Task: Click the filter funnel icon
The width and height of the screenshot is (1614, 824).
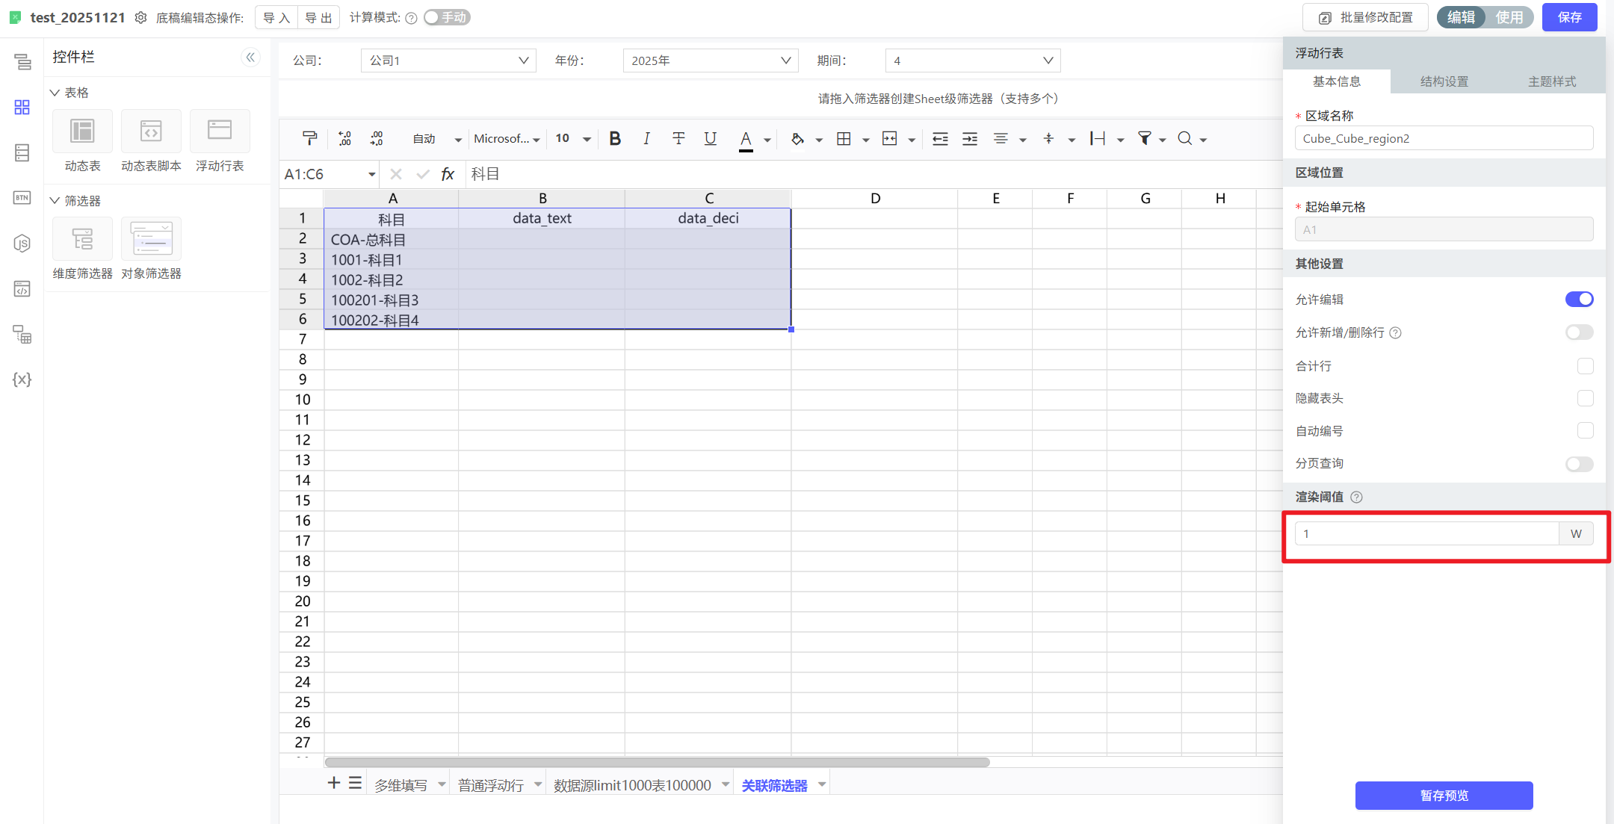Action: coord(1144,138)
